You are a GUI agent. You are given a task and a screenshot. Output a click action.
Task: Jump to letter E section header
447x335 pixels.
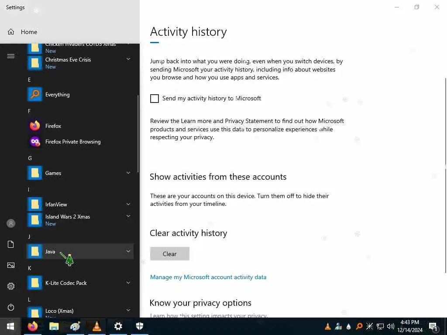coord(29,80)
